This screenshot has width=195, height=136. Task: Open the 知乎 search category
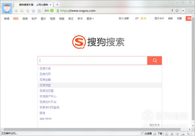tap(34, 19)
